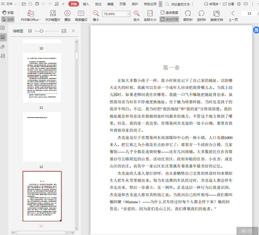Click the thumbnail panel horizontal scrollbar
This screenshot has width=259, height=235.
tap(41, 233)
